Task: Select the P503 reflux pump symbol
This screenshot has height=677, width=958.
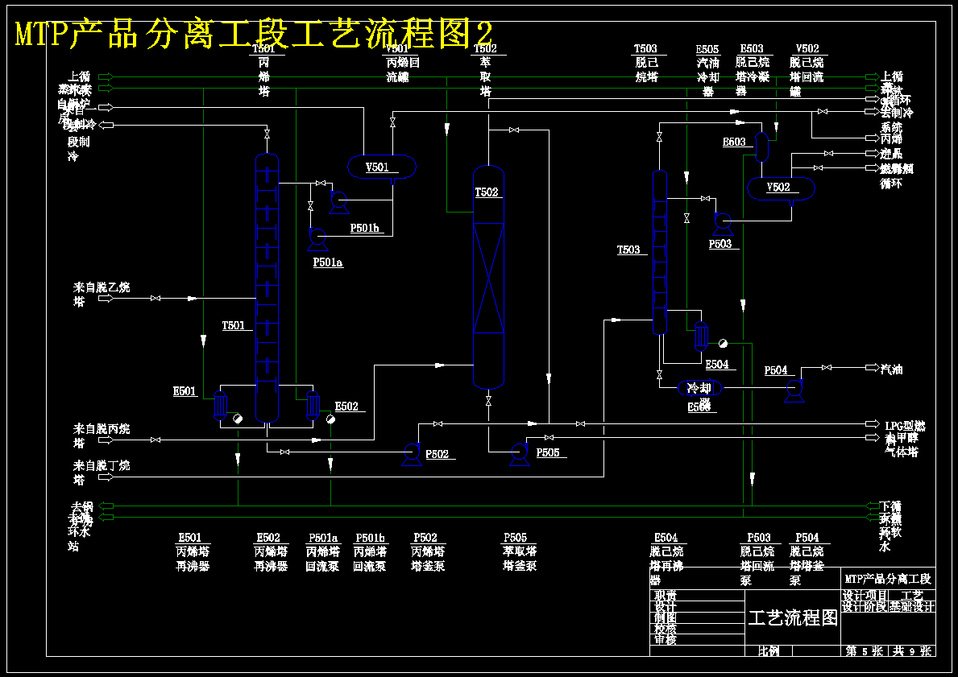Action: 723,224
